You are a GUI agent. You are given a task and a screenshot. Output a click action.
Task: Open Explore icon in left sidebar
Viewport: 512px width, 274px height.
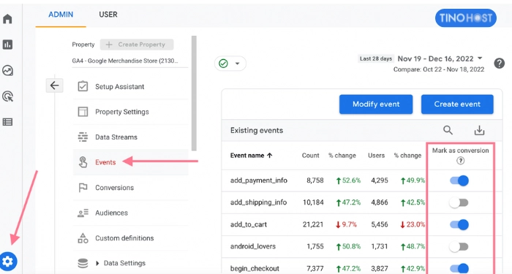click(7, 70)
